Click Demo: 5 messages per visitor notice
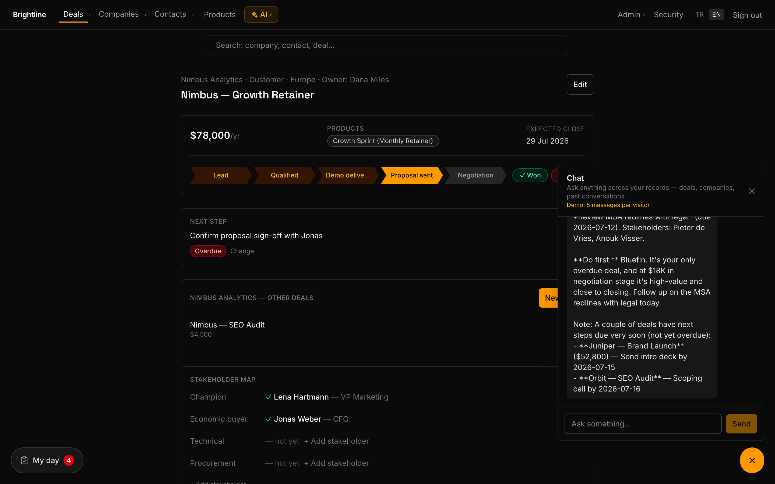 click(608, 205)
